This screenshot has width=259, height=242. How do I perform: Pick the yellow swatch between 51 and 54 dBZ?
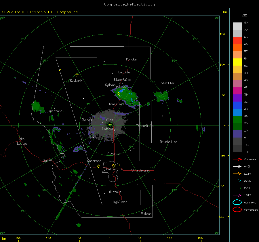tap(237, 62)
